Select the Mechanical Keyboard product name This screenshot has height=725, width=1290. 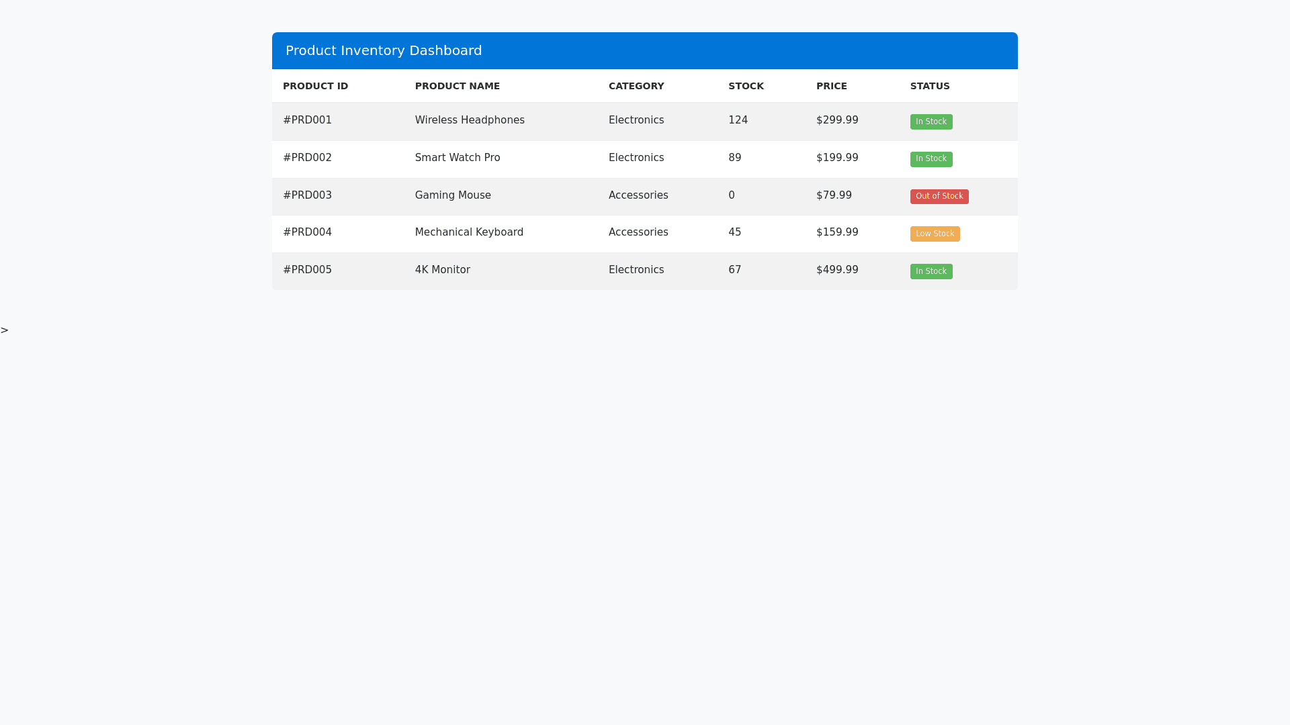469,232
